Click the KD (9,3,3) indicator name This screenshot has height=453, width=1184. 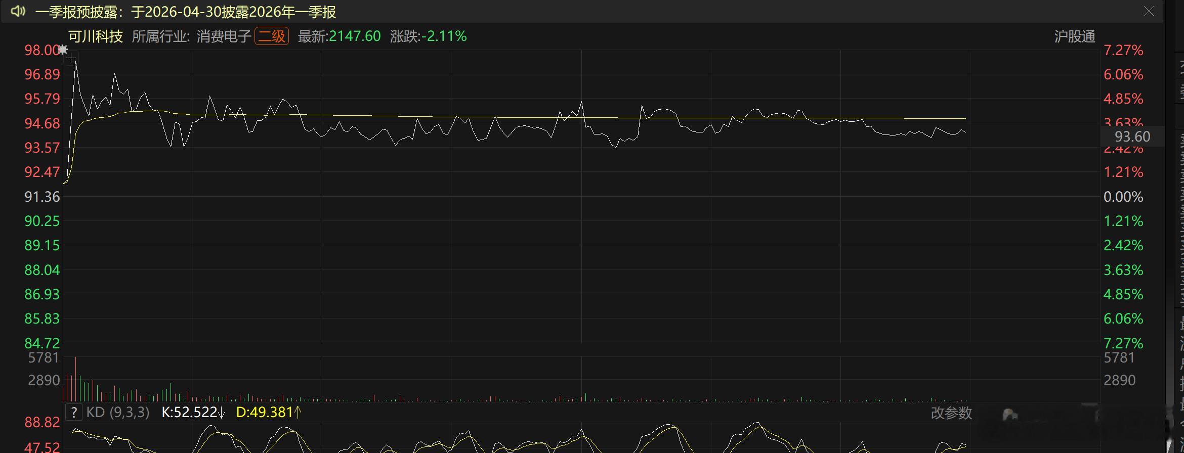pos(118,413)
